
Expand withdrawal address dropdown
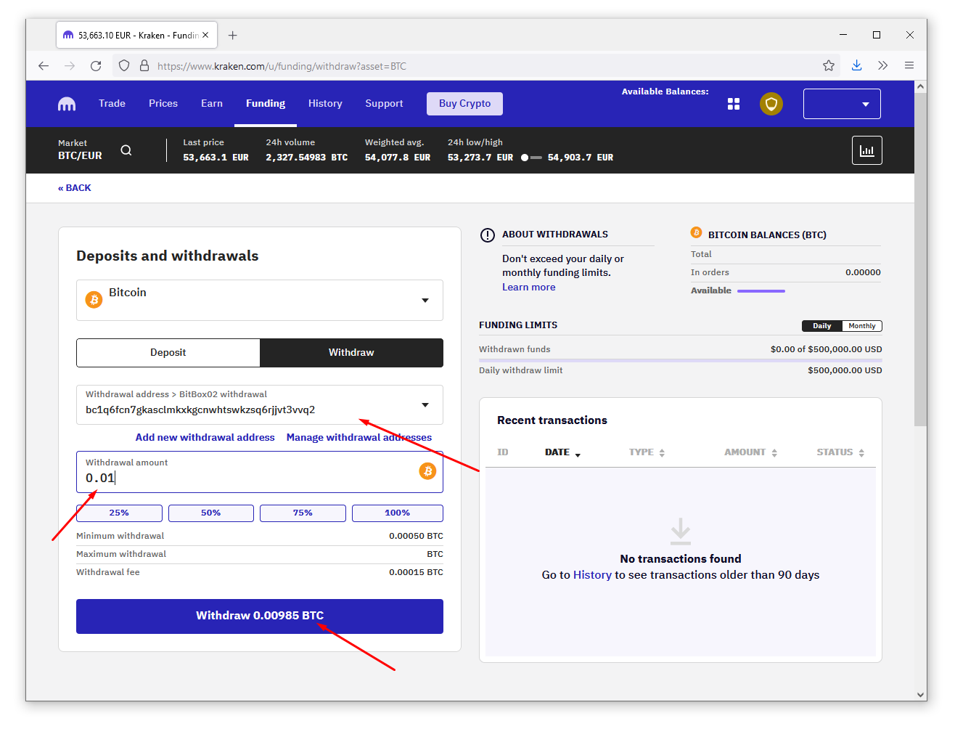pyautogui.click(x=425, y=405)
